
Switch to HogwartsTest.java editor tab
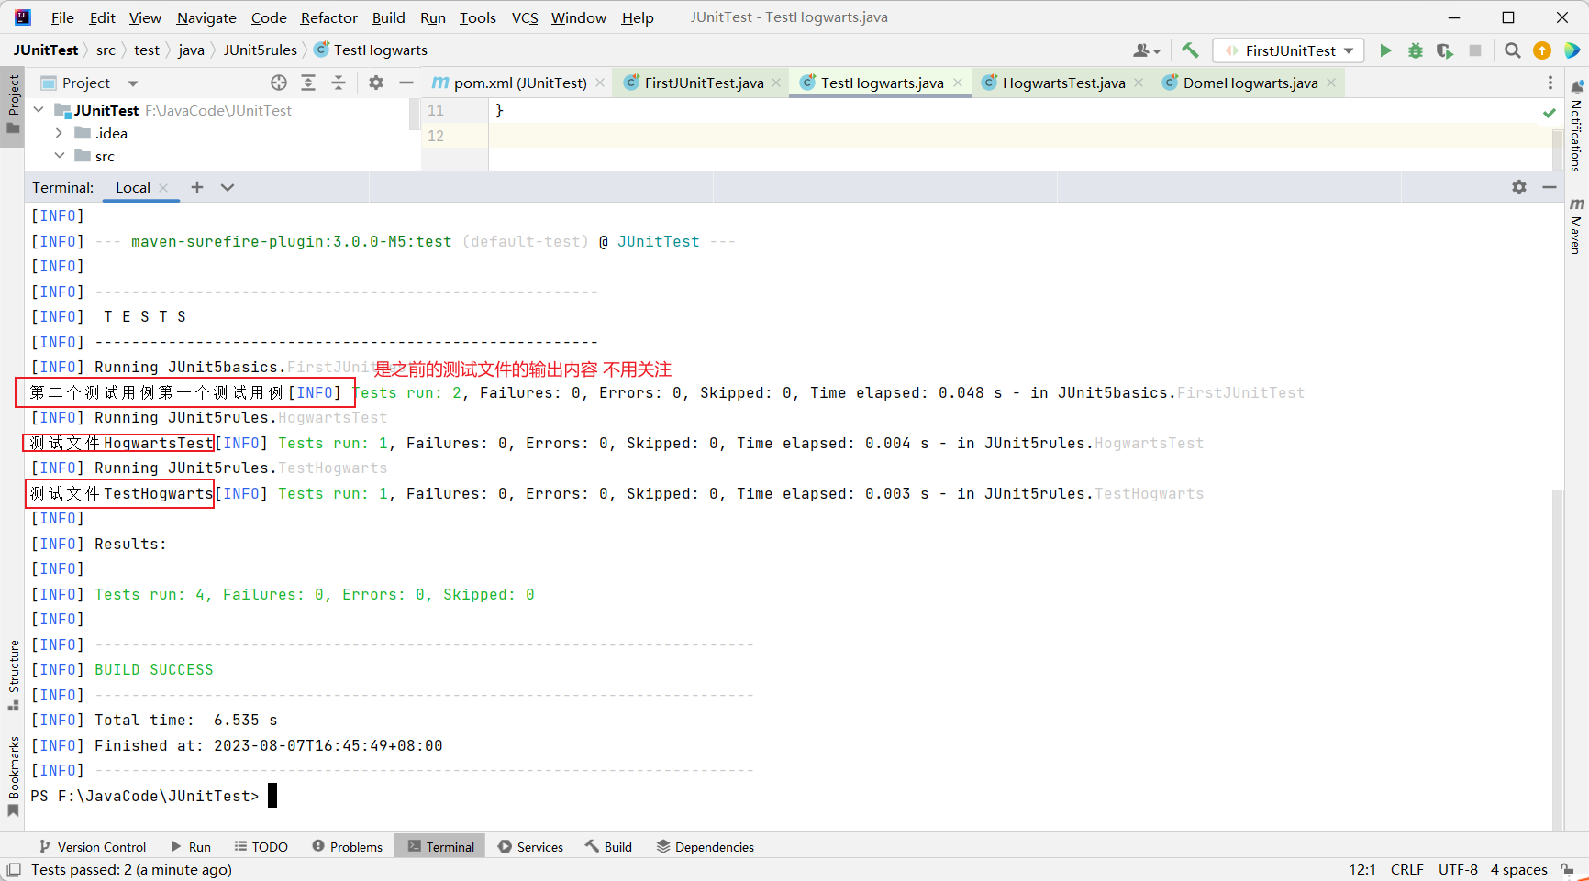[1062, 83]
